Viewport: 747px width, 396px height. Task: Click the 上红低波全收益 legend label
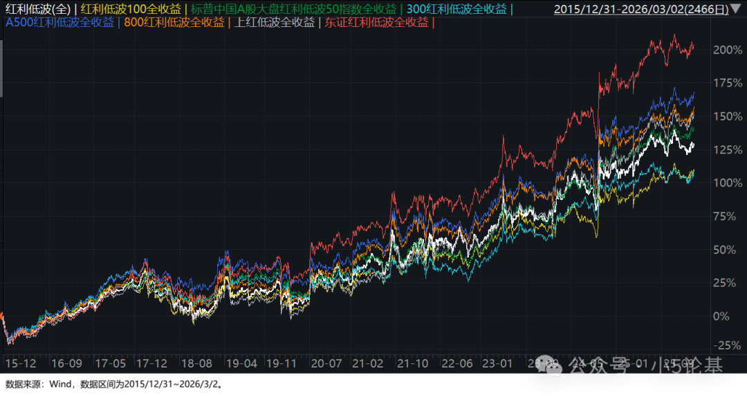coord(275,22)
